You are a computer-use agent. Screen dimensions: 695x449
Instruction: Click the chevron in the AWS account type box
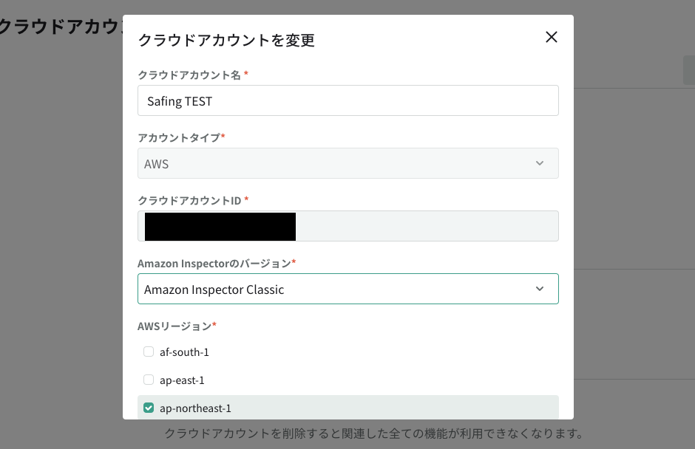click(x=540, y=163)
